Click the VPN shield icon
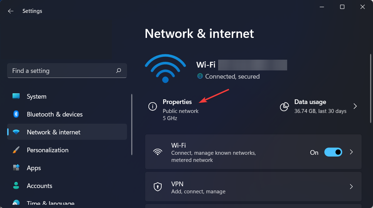Screen dimensions: 373x208 tap(158, 187)
